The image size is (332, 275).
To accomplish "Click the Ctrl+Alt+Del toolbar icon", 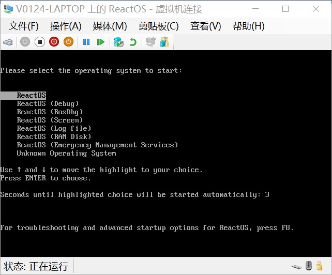I will 8,42.
